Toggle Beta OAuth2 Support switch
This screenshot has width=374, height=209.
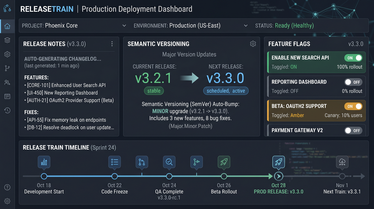tap(353, 106)
